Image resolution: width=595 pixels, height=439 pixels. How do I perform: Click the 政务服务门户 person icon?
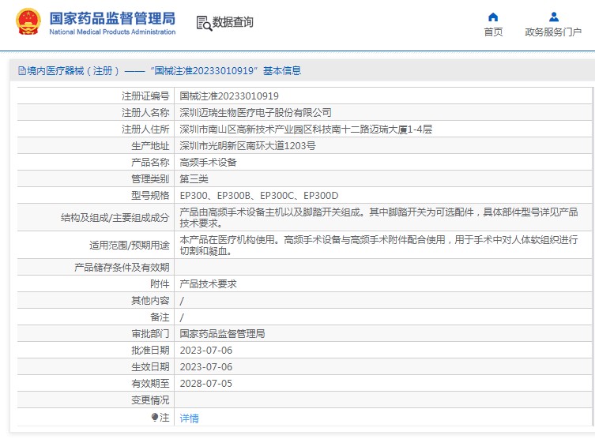point(553,17)
